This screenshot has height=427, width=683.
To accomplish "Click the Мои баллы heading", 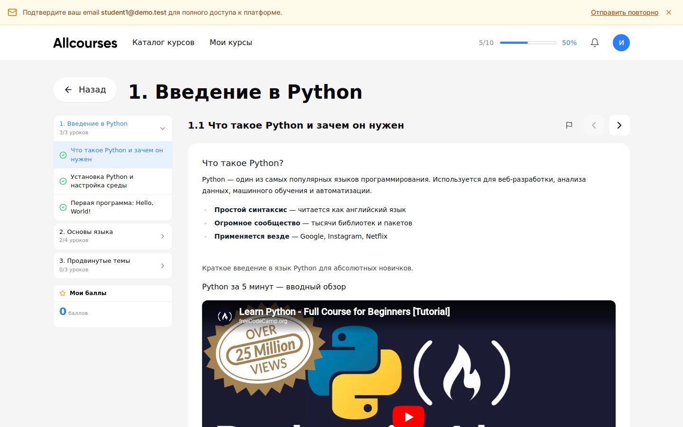I will point(88,293).
